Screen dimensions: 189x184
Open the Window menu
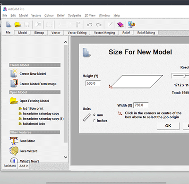pos(104,16)
